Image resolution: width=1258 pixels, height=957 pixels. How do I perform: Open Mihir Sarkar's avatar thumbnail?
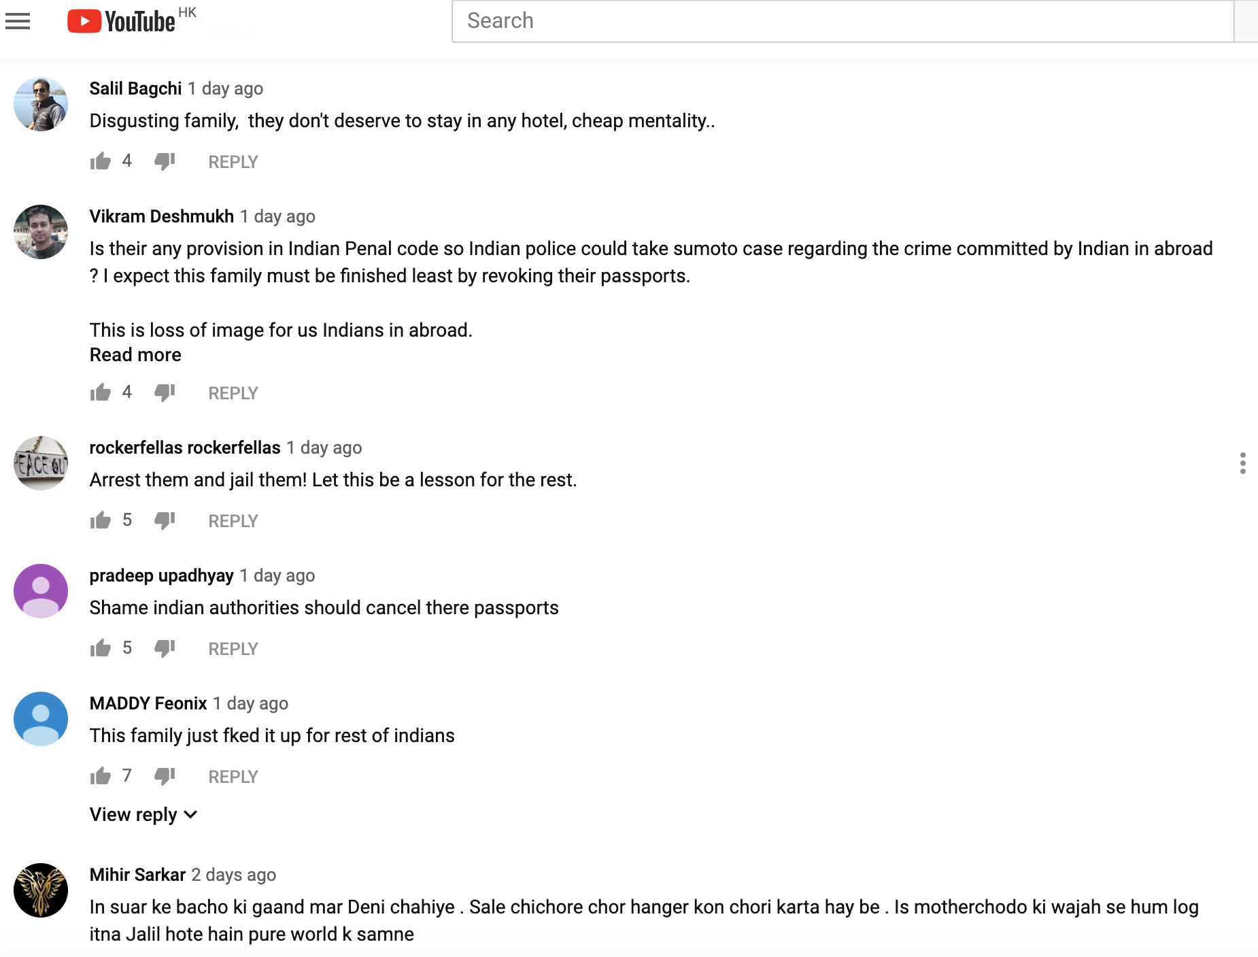[x=41, y=890]
